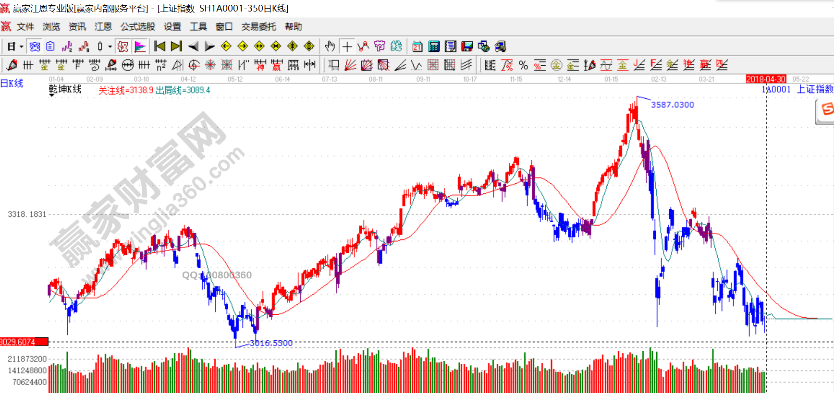
Task: Select the hand pan tool
Action: pos(330,47)
